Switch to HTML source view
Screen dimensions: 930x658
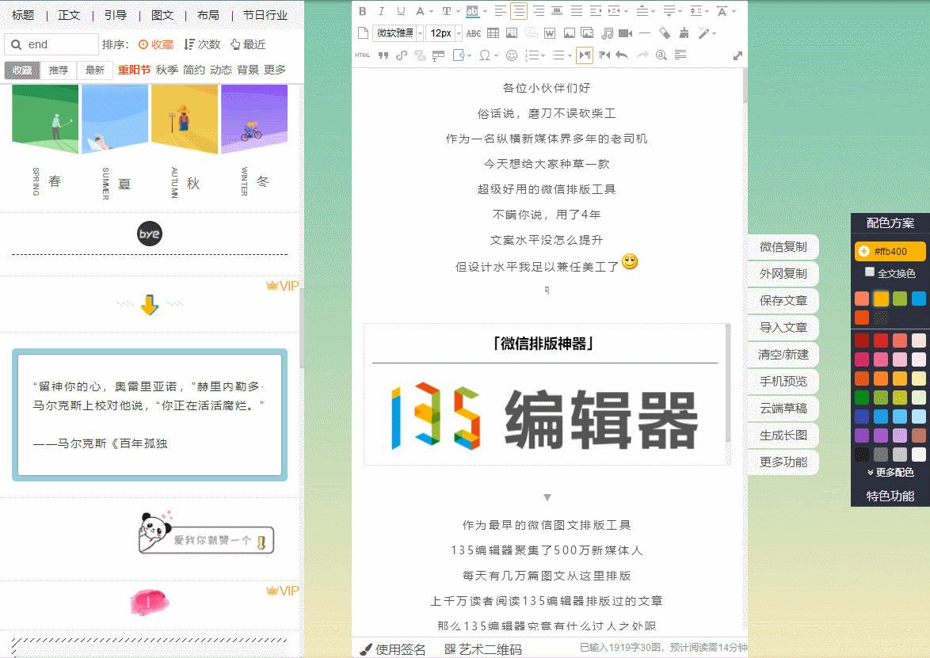pyautogui.click(x=362, y=55)
